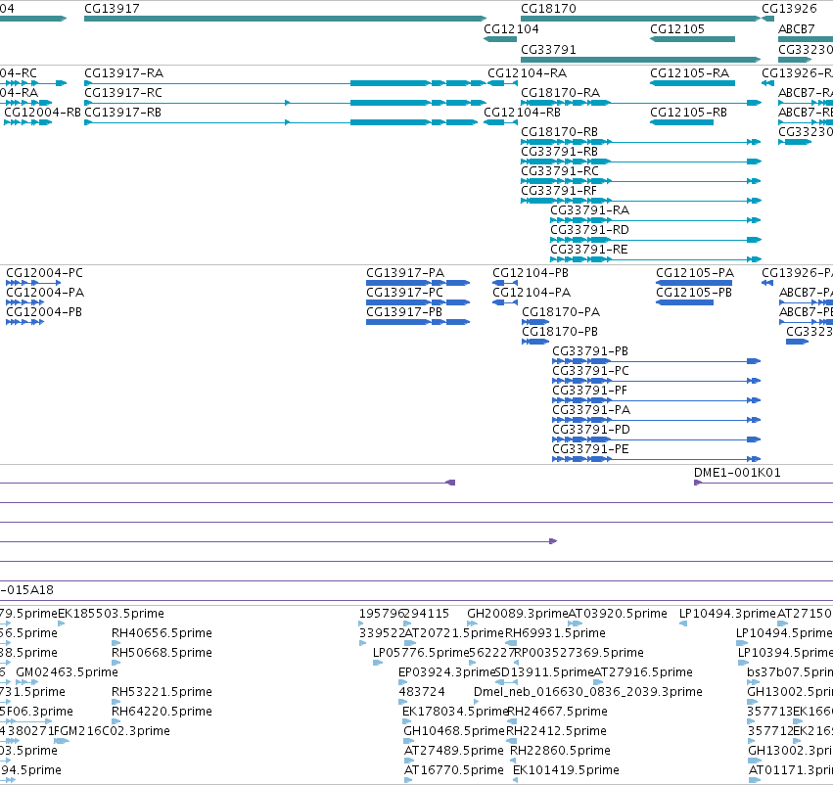Image resolution: width=833 pixels, height=785 pixels.
Task: Select EST label GH10468.5prime
Action: pos(453,732)
